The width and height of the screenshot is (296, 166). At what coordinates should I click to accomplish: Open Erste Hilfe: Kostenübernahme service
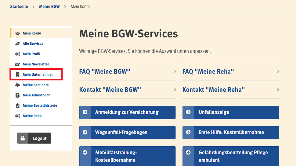231,133
